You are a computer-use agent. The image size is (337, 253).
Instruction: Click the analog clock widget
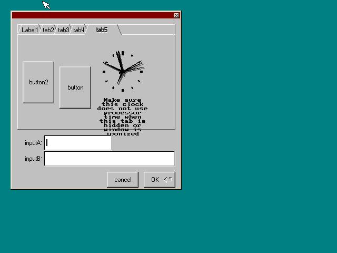click(123, 72)
